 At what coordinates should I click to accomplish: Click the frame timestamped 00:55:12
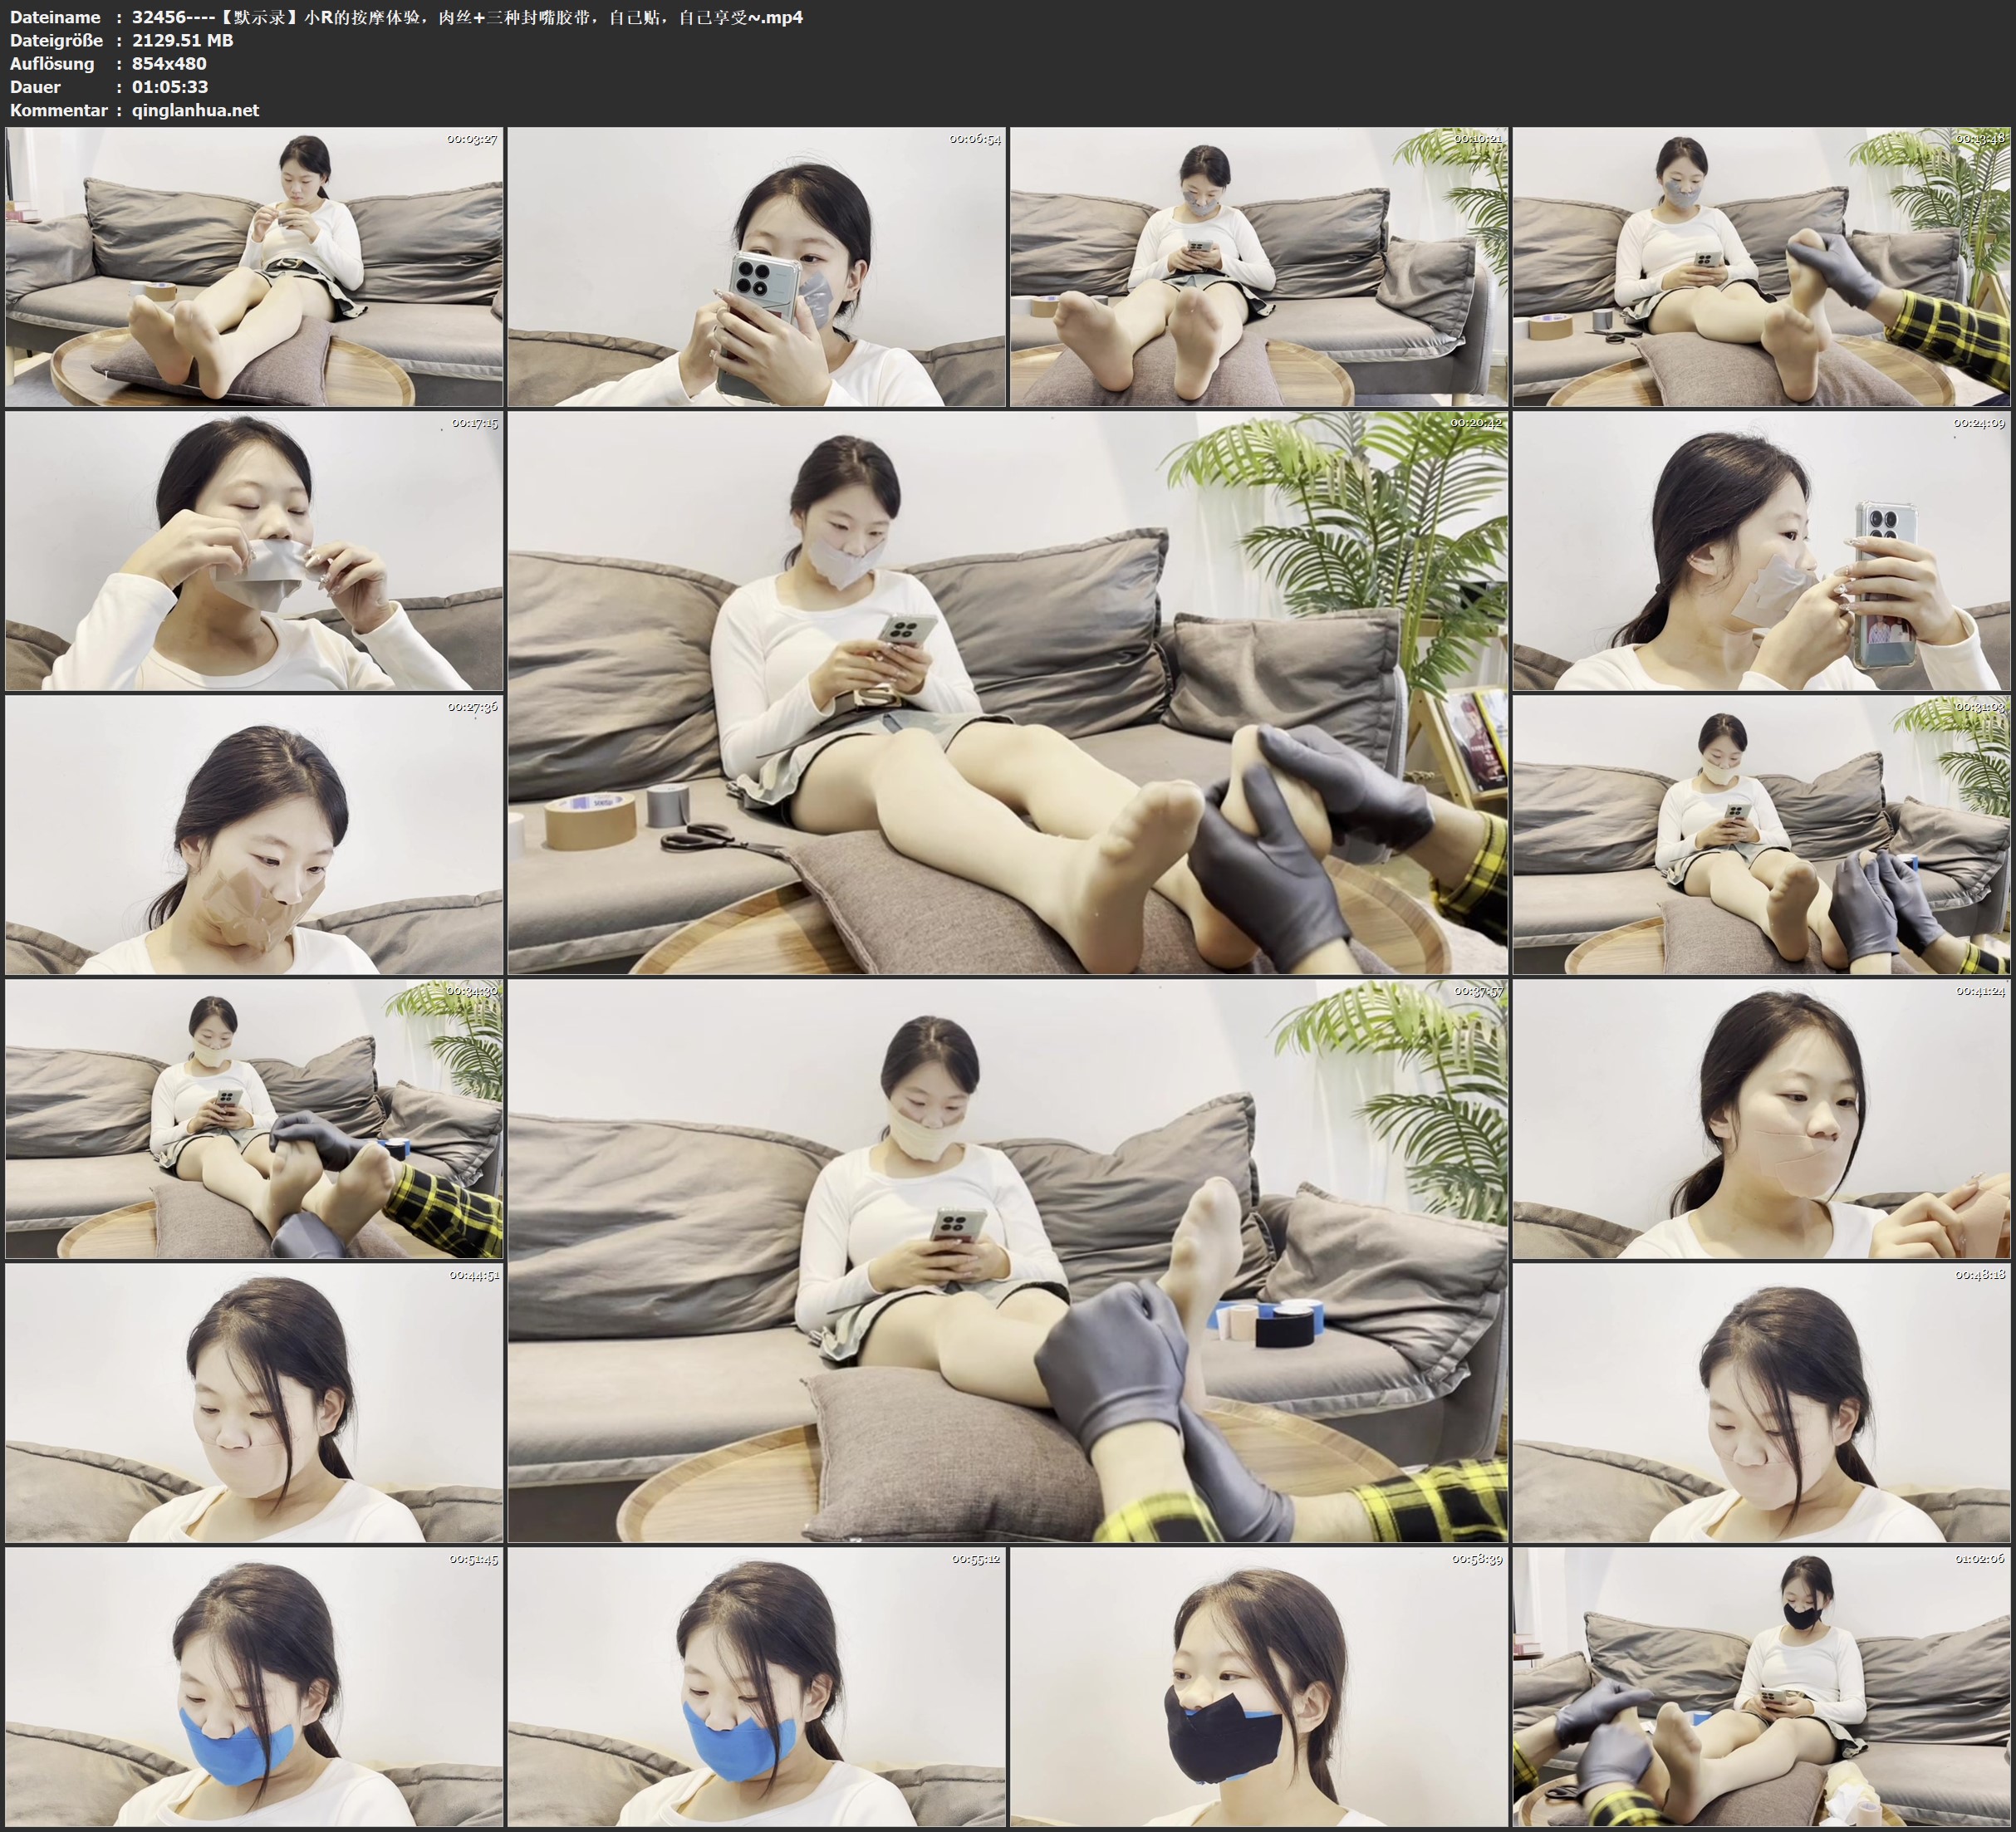point(756,1686)
